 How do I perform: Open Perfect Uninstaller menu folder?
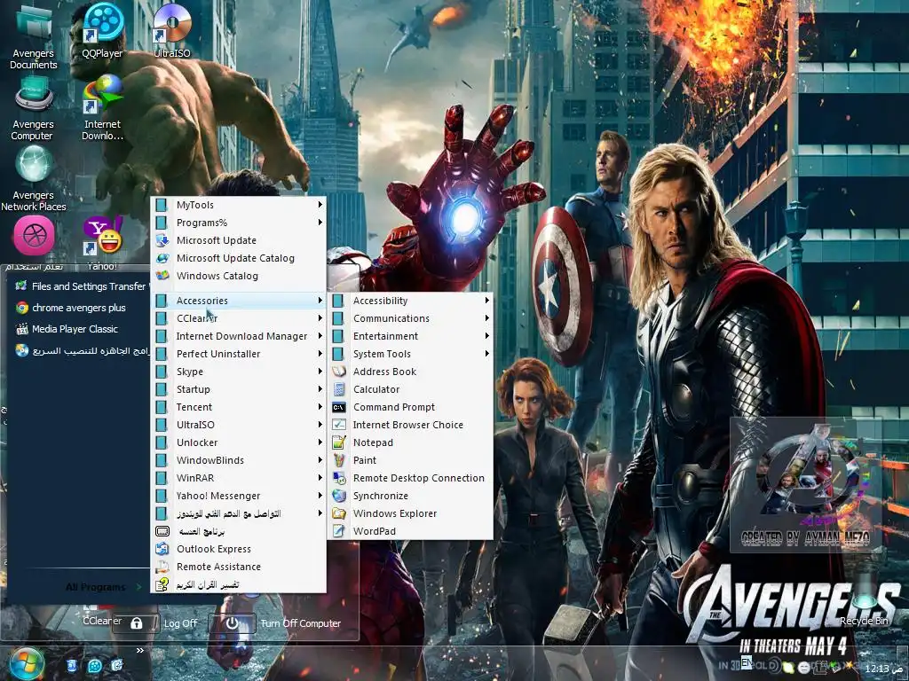(239, 354)
